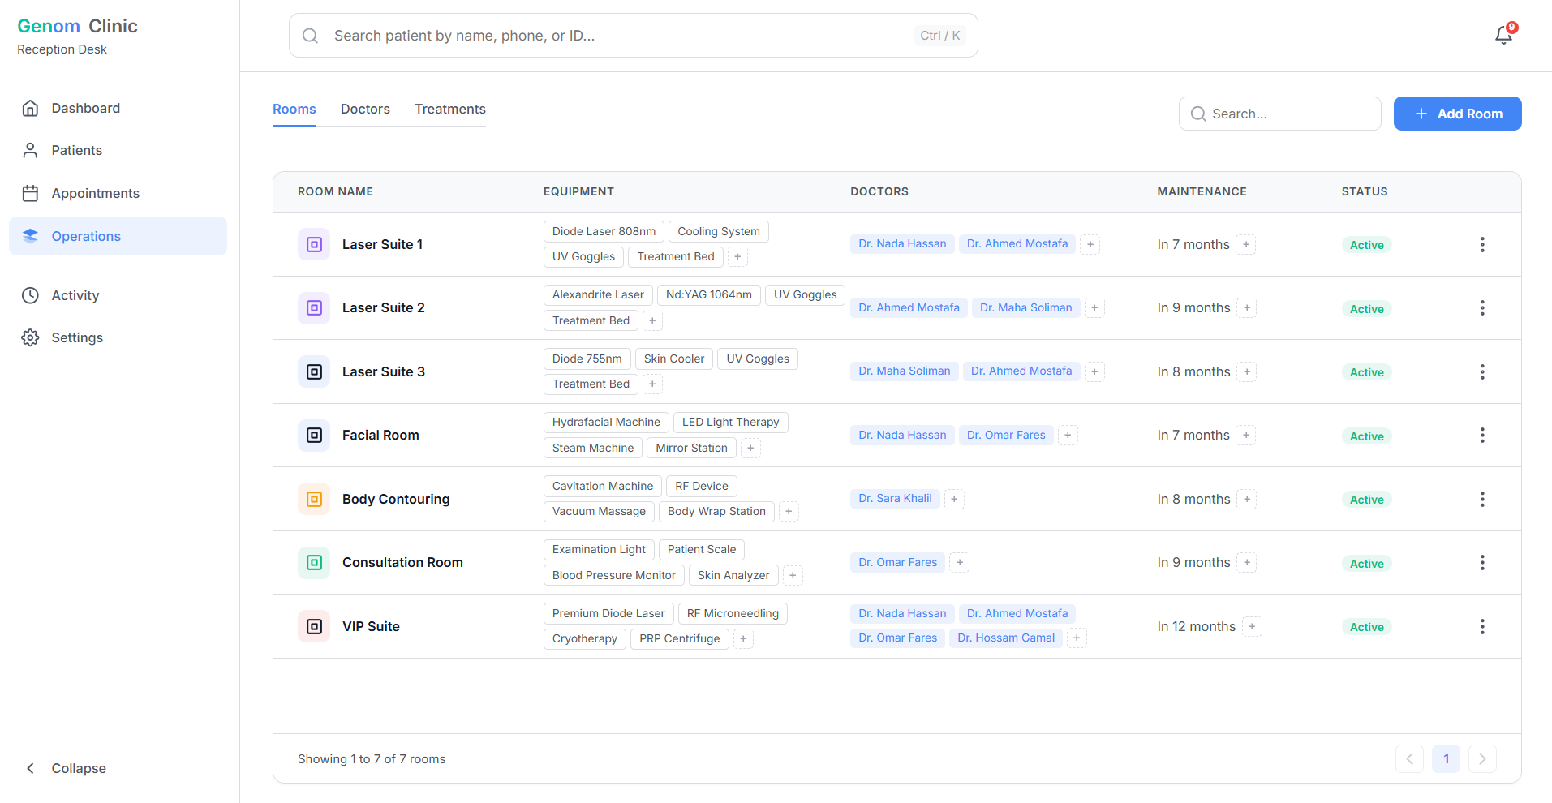The height and width of the screenshot is (803, 1552).
Task: Click the PRP Centrifuge equipment tag
Action: [x=680, y=638]
